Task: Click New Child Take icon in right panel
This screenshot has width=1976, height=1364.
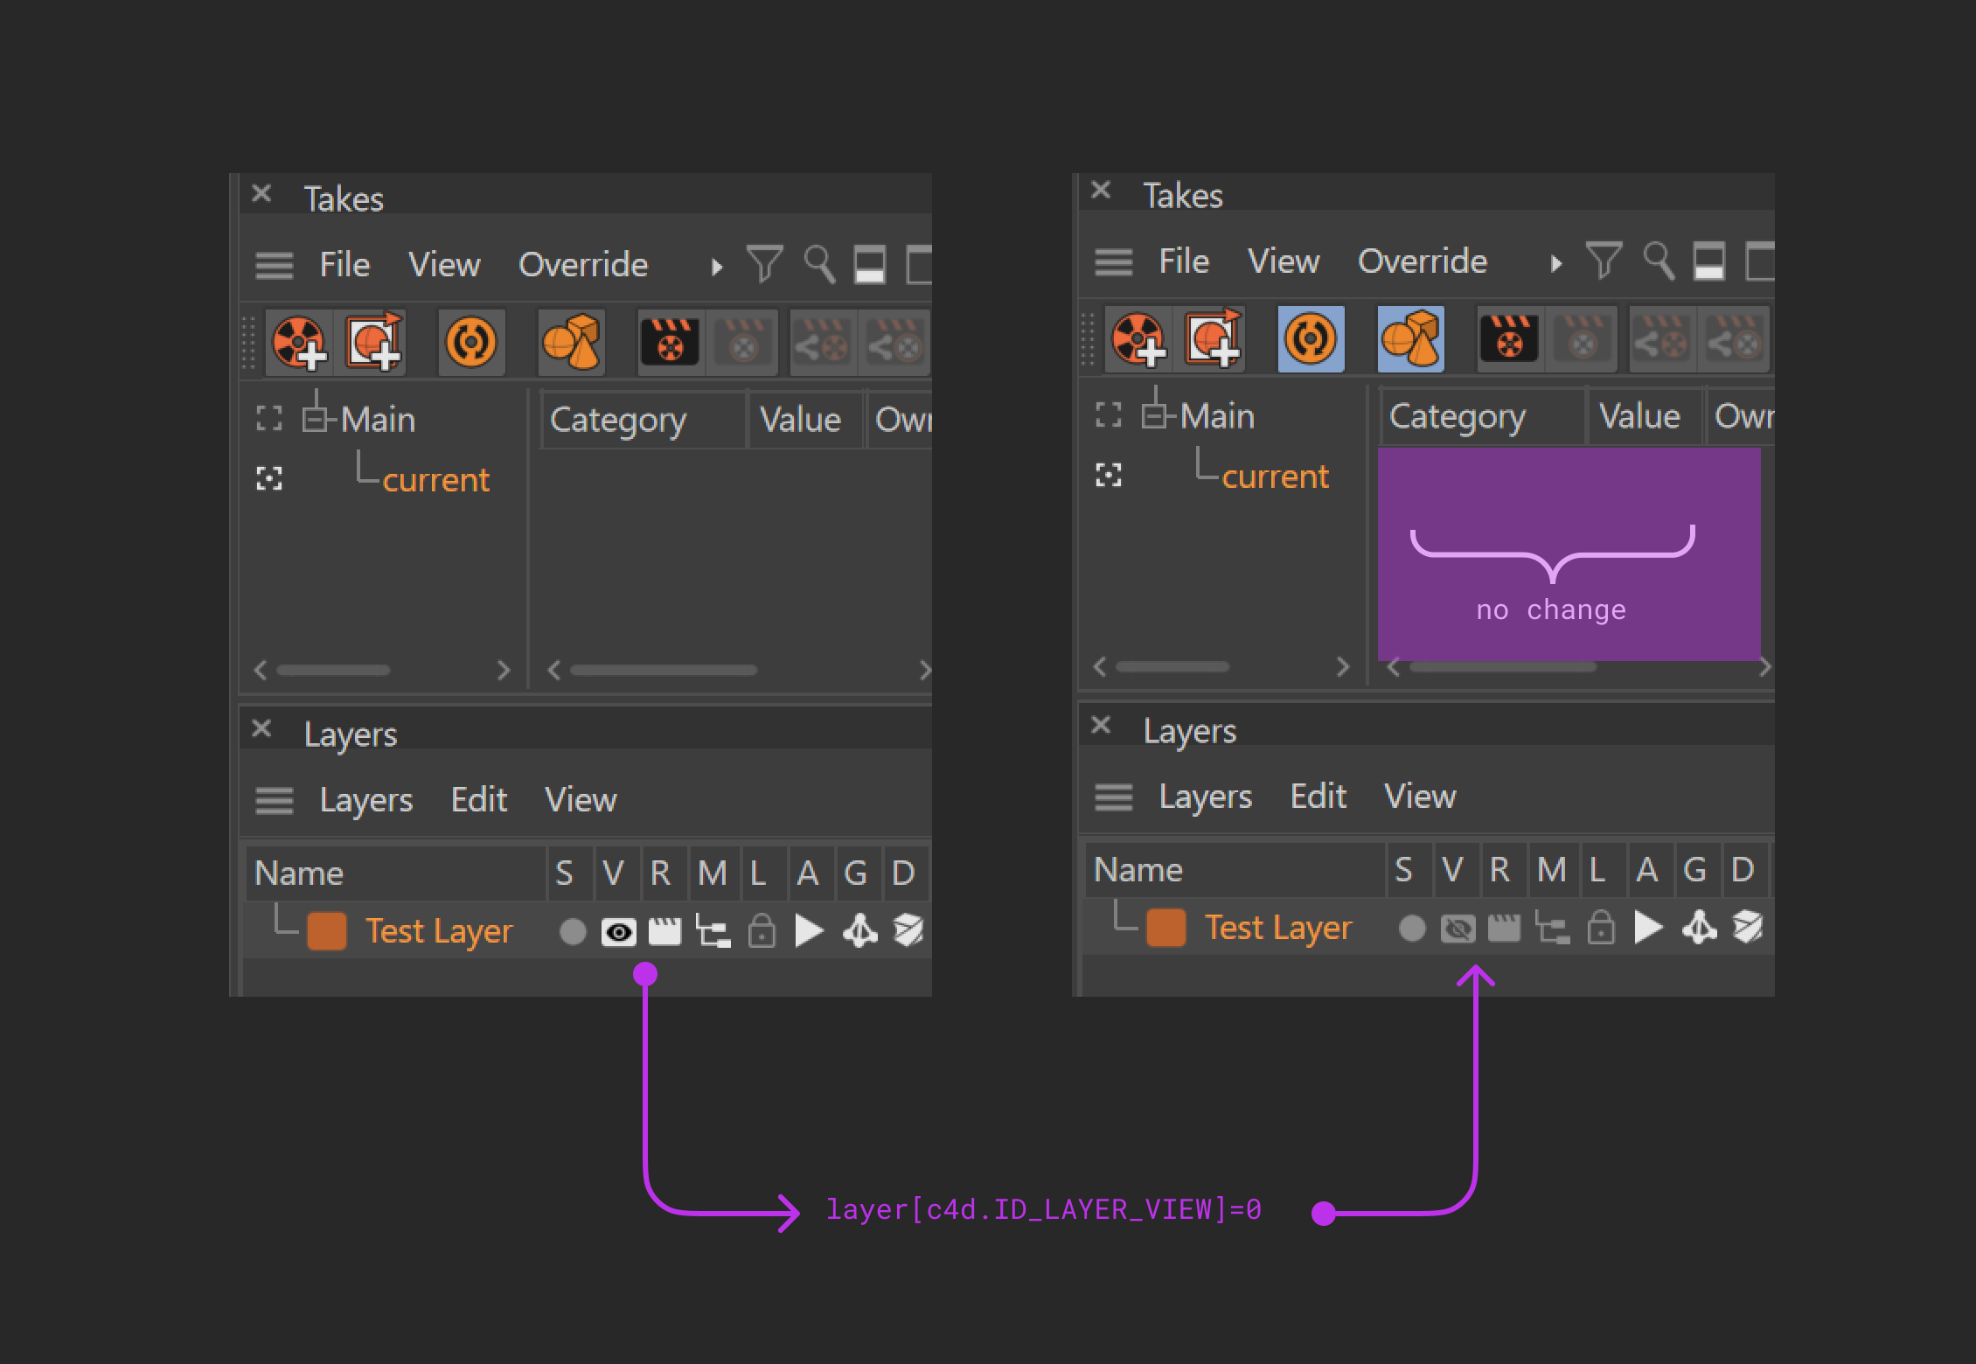Action: click(x=1214, y=338)
